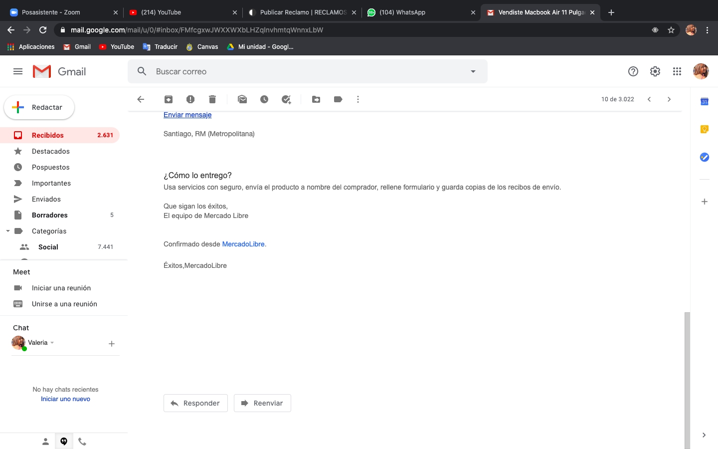Mark email as unread
Viewport: 718px width, 449px height.
242,99
